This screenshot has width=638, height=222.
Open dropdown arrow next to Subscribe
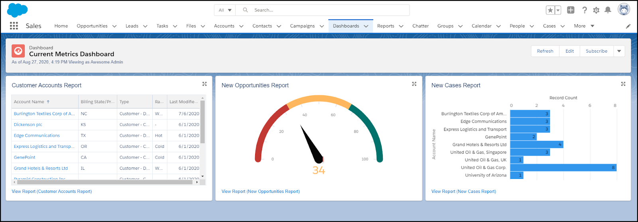[x=619, y=51]
